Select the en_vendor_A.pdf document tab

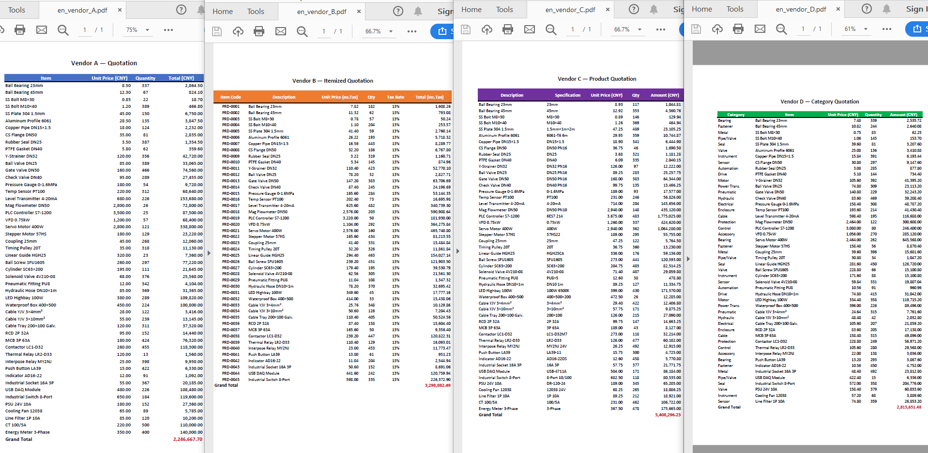click(x=82, y=10)
